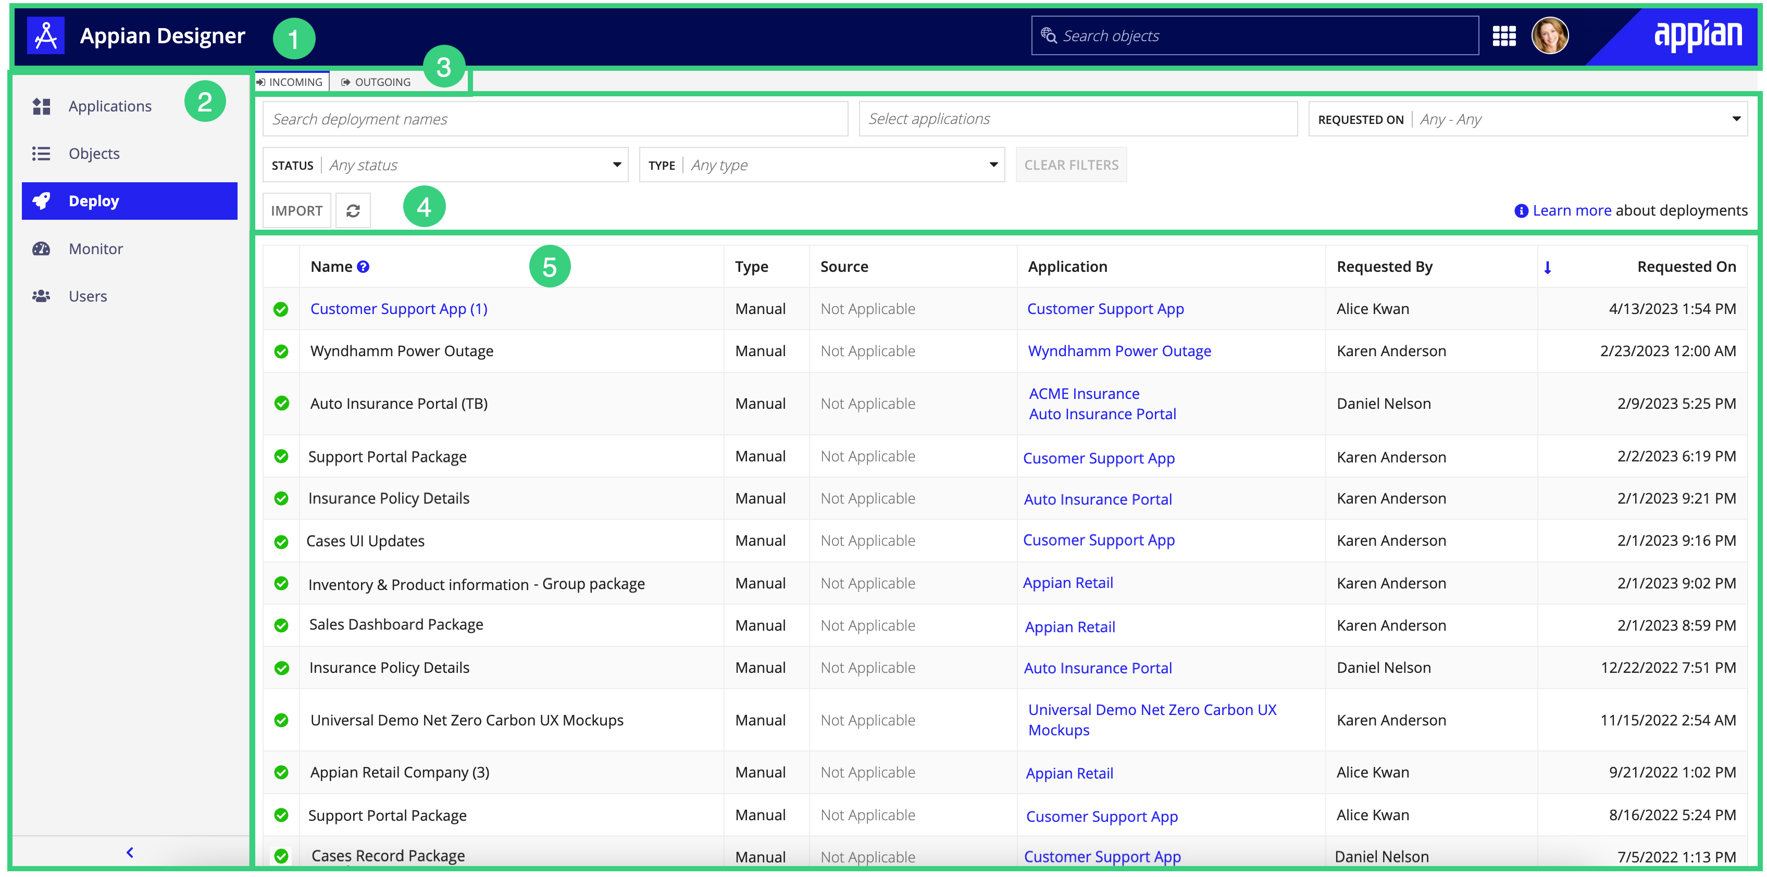Image resolution: width=1767 pixels, height=877 pixels.
Task: Open the Universal Demo Net Zero Carbon UX Mockups application link
Action: [1152, 720]
